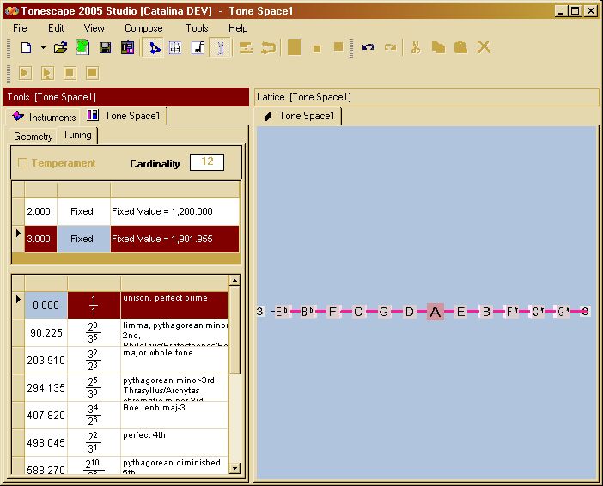The height and width of the screenshot is (486, 603).
Task: Select the 2.000 generator cell
Action: click(x=40, y=211)
